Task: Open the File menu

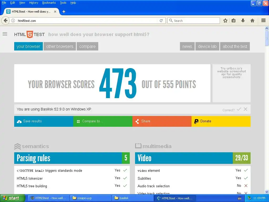Action: (4, 3)
